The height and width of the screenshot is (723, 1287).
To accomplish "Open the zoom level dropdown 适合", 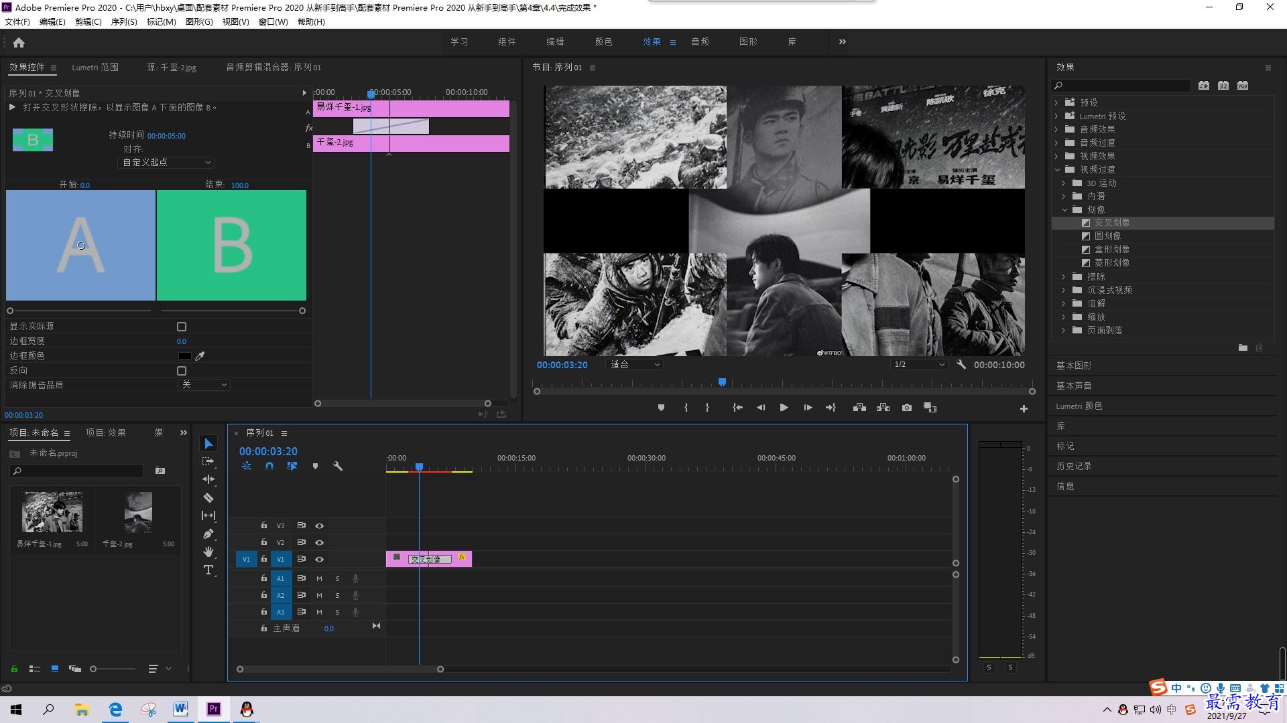I will pyautogui.click(x=634, y=365).
